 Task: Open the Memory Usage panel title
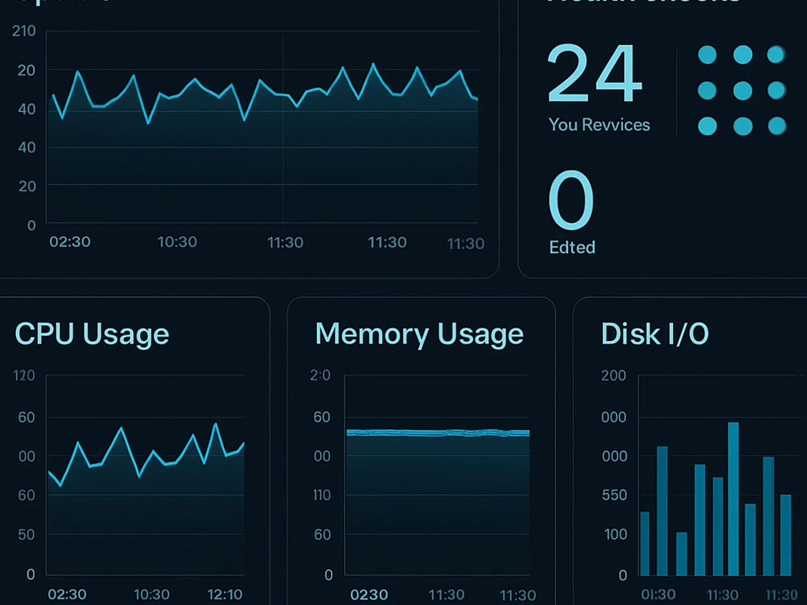(x=419, y=334)
